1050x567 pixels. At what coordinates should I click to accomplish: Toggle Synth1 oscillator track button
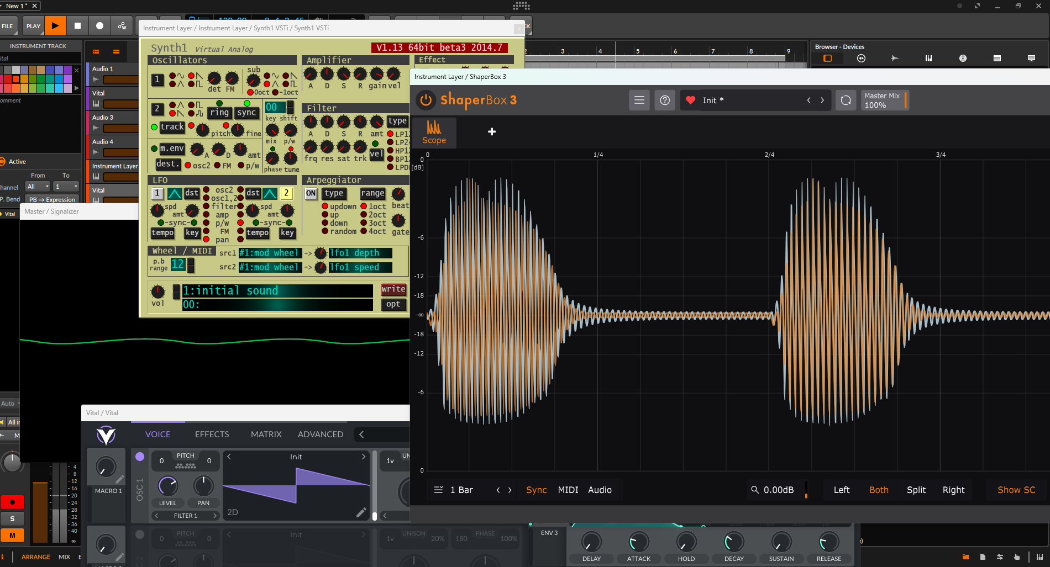pyautogui.click(x=172, y=127)
